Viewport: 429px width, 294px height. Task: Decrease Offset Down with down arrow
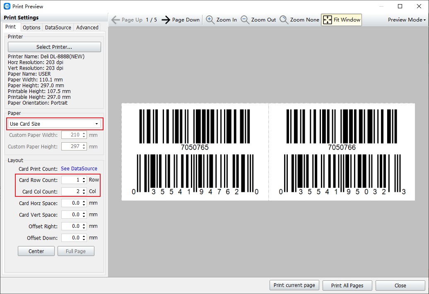pos(84,240)
